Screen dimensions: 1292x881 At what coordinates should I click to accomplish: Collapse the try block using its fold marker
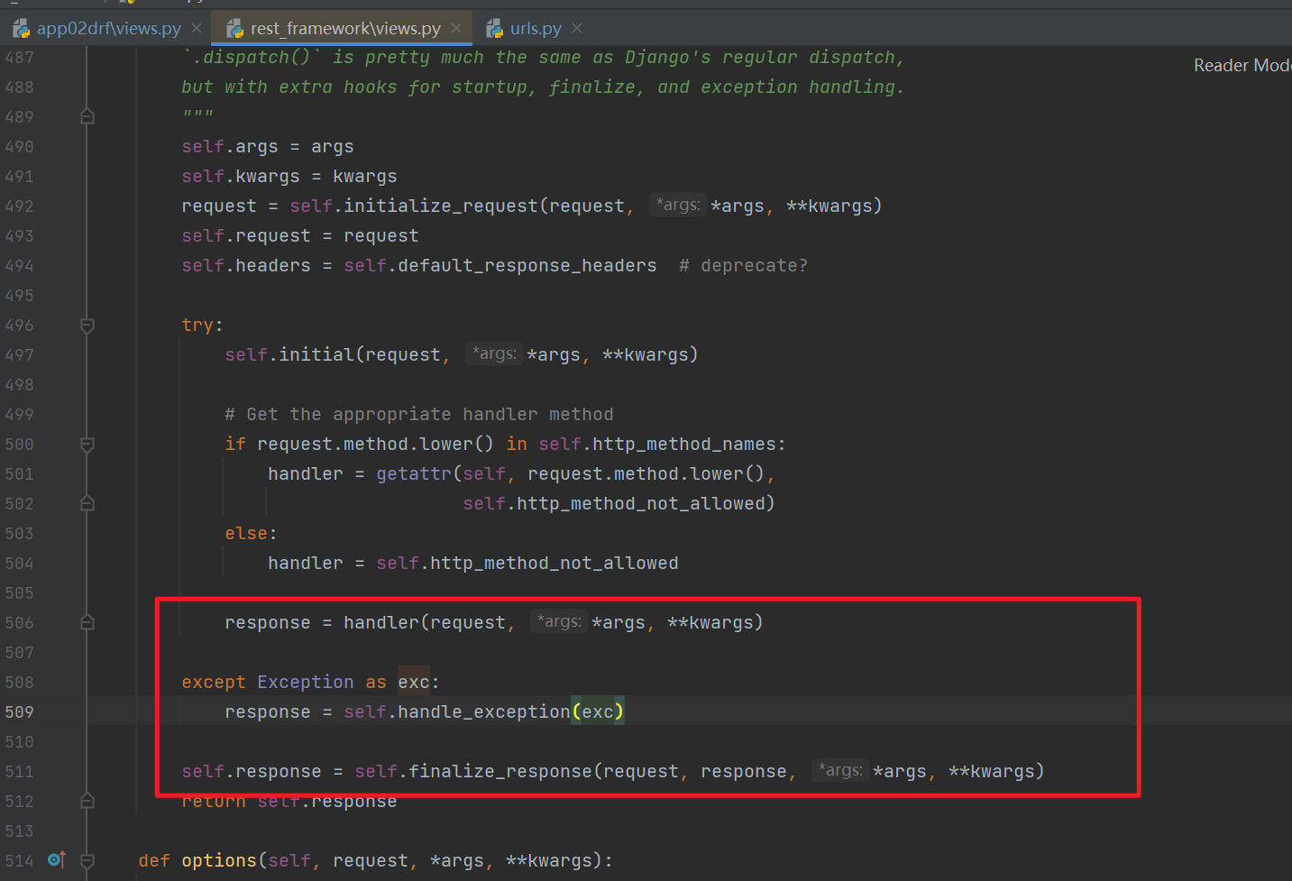pyautogui.click(x=87, y=325)
